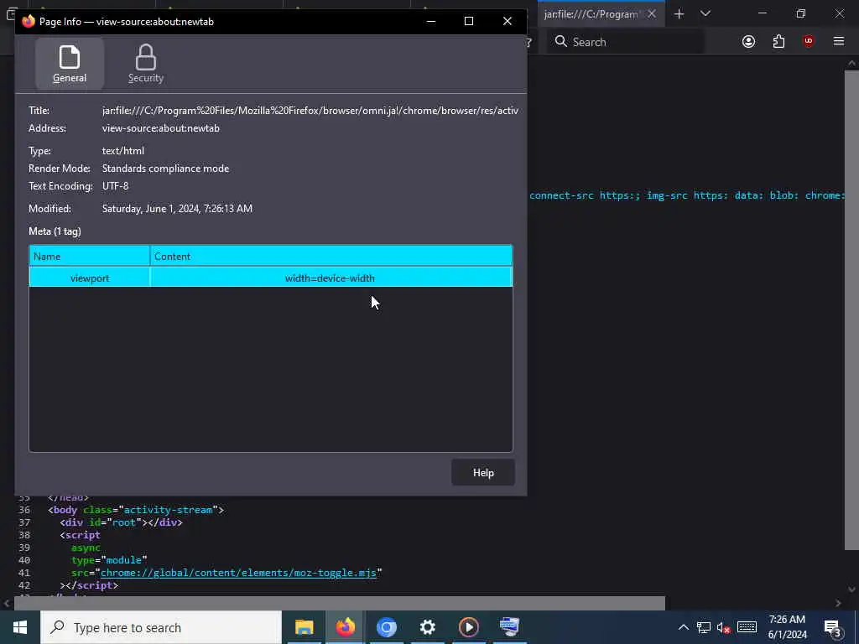Screen dimensions: 859x644
Task: Select the viewport row in Meta table
Action: pos(271,278)
